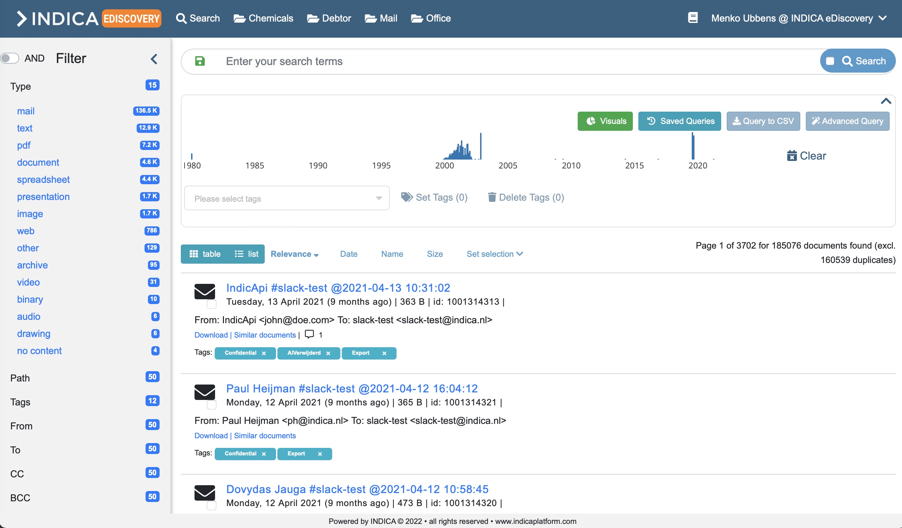The height and width of the screenshot is (528, 902).
Task: Switch to list view tab
Action: (247, 254)
